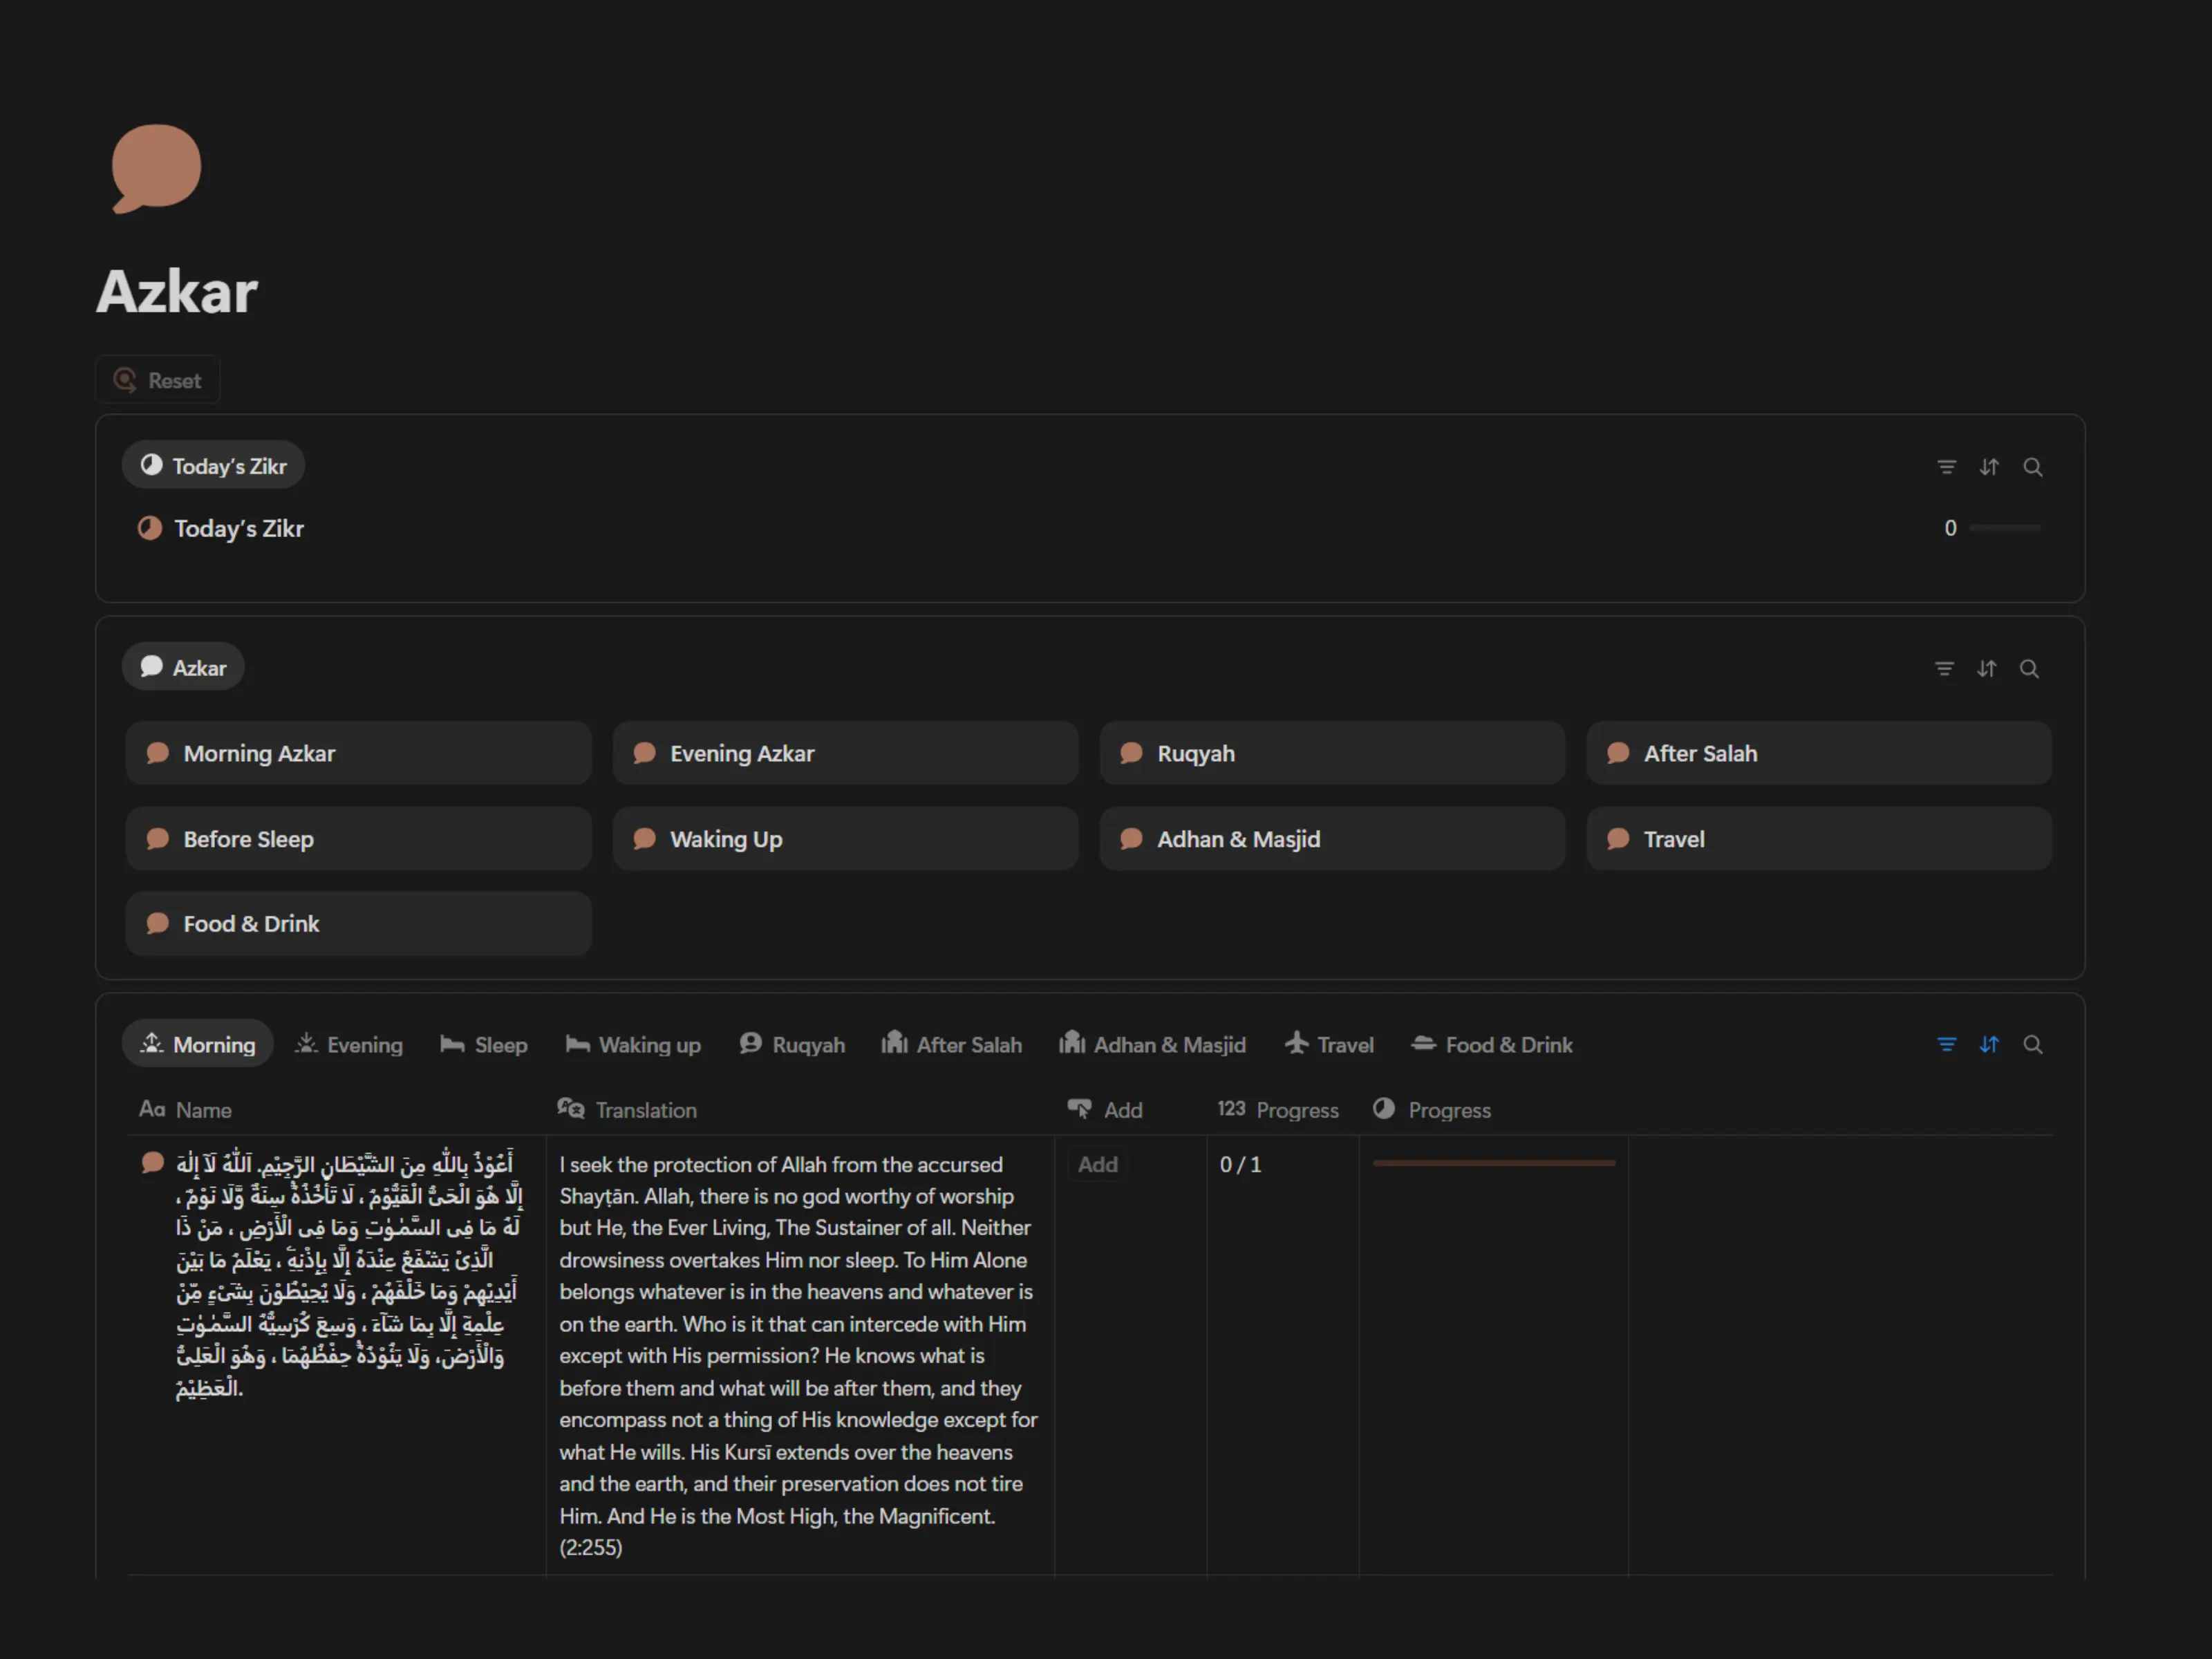The image size is (2212, 1659).
Task: Open search icon in Morning table toolbar
Action: pos(2033,1044)
